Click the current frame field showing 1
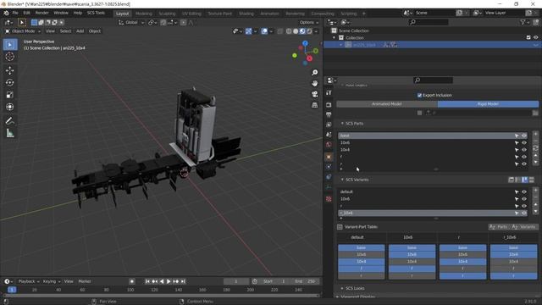542x305 pixels. (235, 281)
